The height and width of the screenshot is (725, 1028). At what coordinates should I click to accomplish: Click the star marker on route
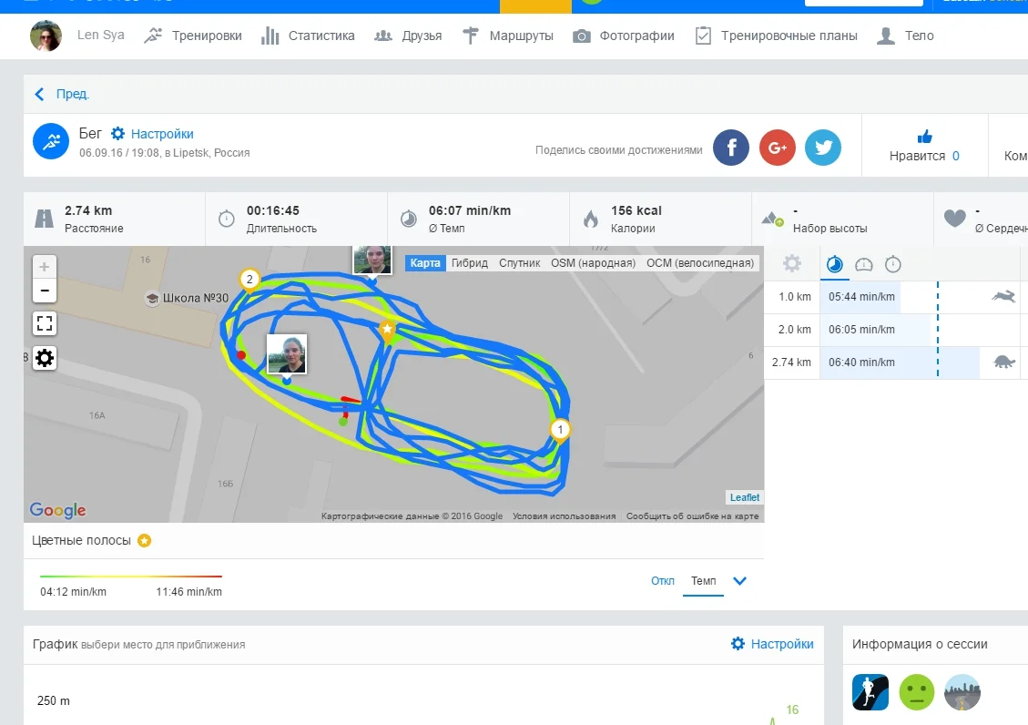point(388,330)
